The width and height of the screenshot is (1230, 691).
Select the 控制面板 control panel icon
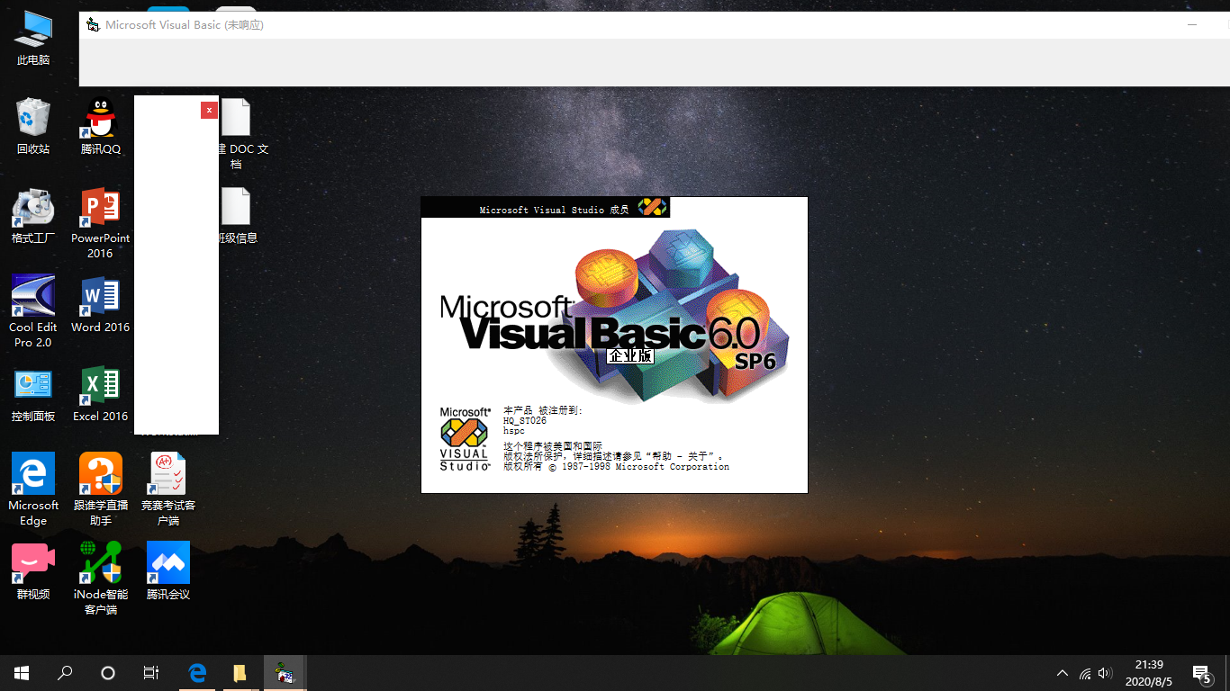click(x=33, y=394)
